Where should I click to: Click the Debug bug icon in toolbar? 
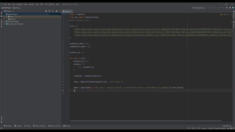pos(212,8)
